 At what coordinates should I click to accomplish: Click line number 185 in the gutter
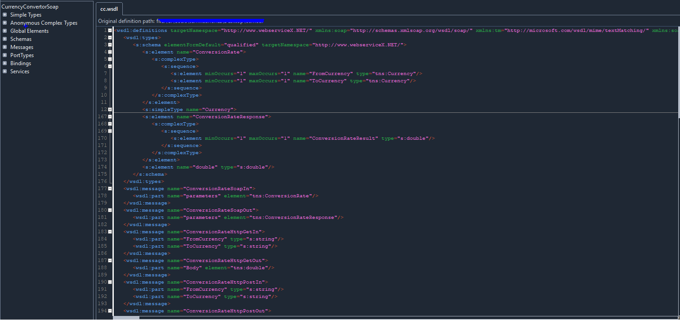(102, 246)
